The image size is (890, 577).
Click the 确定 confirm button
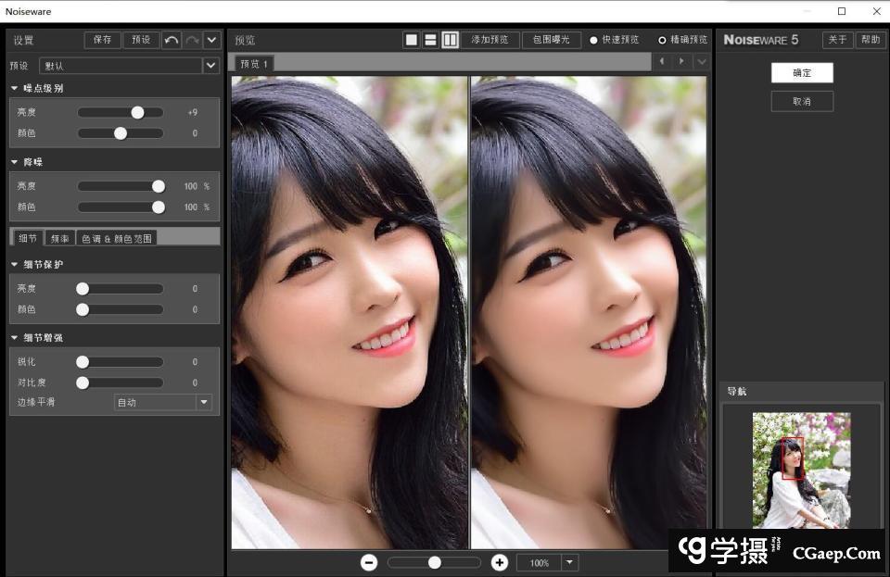802,72
